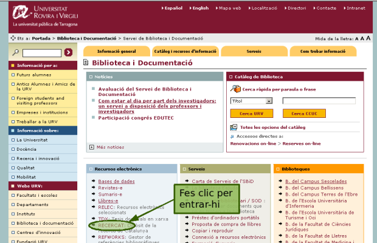
Task: Open Directori in top menu
Action: coord(296,8)
